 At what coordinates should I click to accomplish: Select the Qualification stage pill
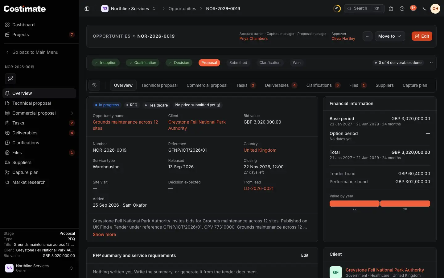coord(142,63)
